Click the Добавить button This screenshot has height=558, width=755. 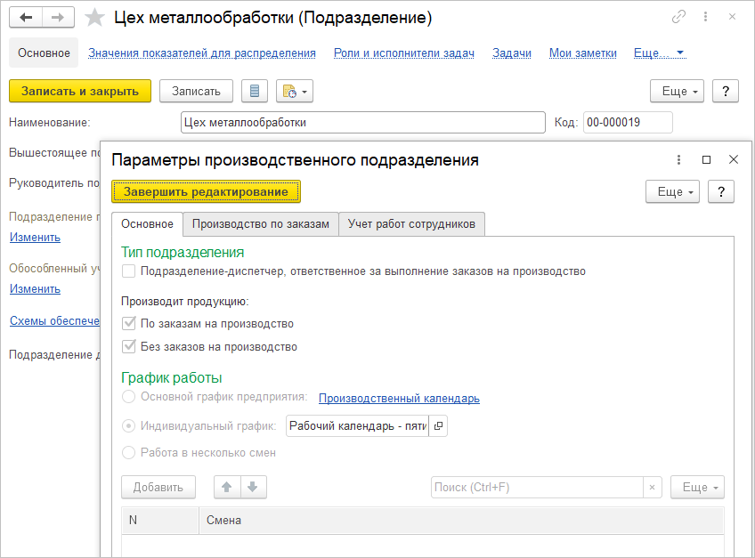158,487
